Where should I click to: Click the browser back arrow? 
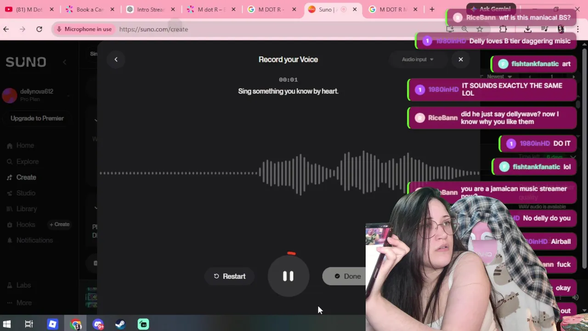6,29
